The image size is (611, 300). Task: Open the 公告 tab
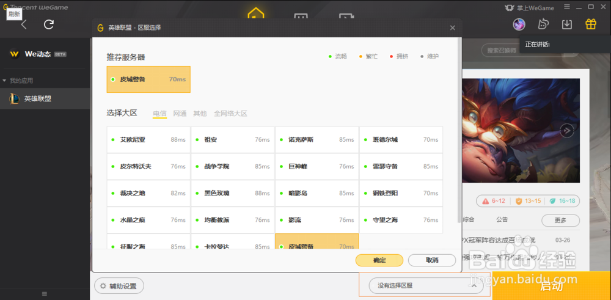point(502,219)
